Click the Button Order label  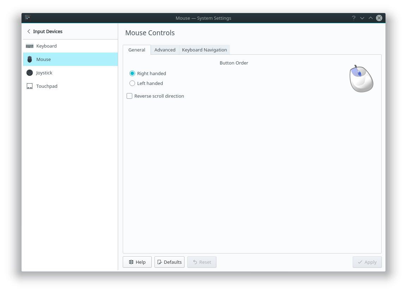234,63
